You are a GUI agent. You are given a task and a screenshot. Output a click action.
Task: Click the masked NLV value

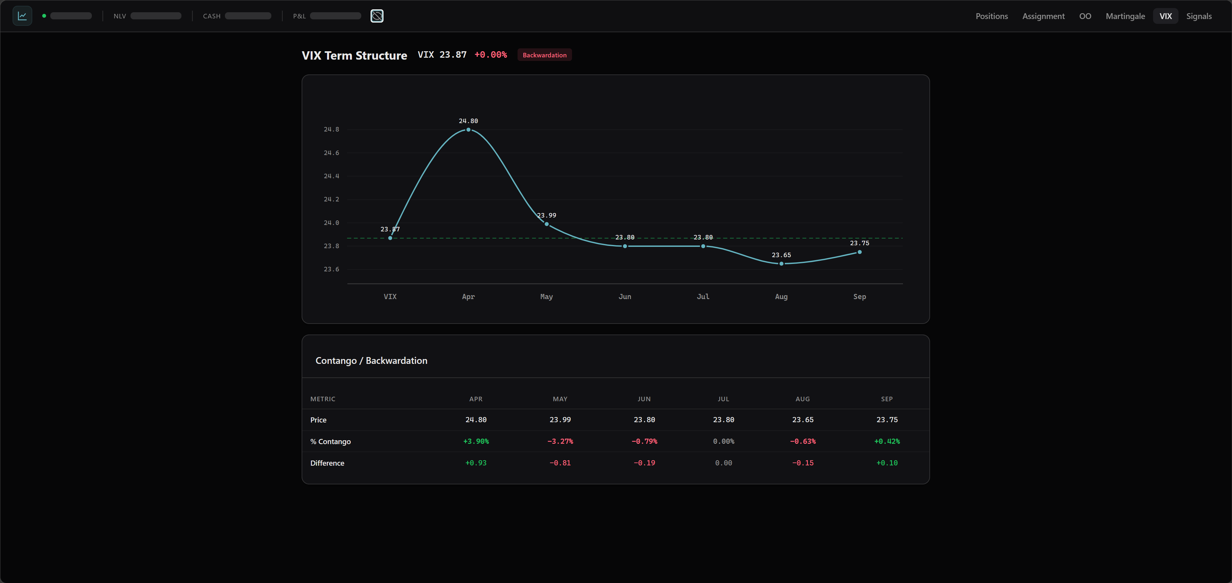[156, 16]
